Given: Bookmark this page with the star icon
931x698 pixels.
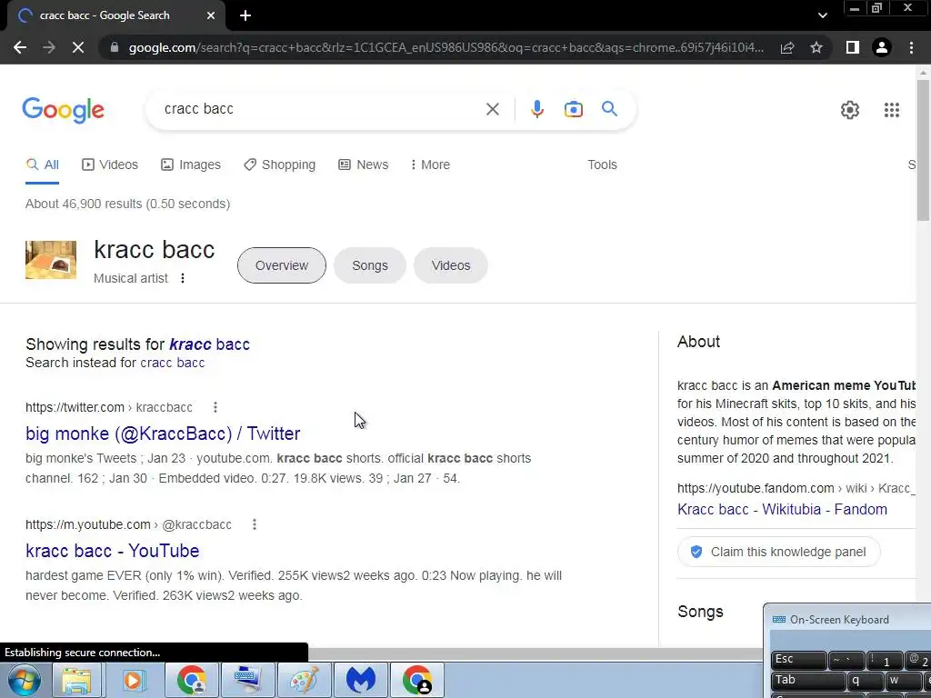Looking at the screenshot, I should click(816, 47).
